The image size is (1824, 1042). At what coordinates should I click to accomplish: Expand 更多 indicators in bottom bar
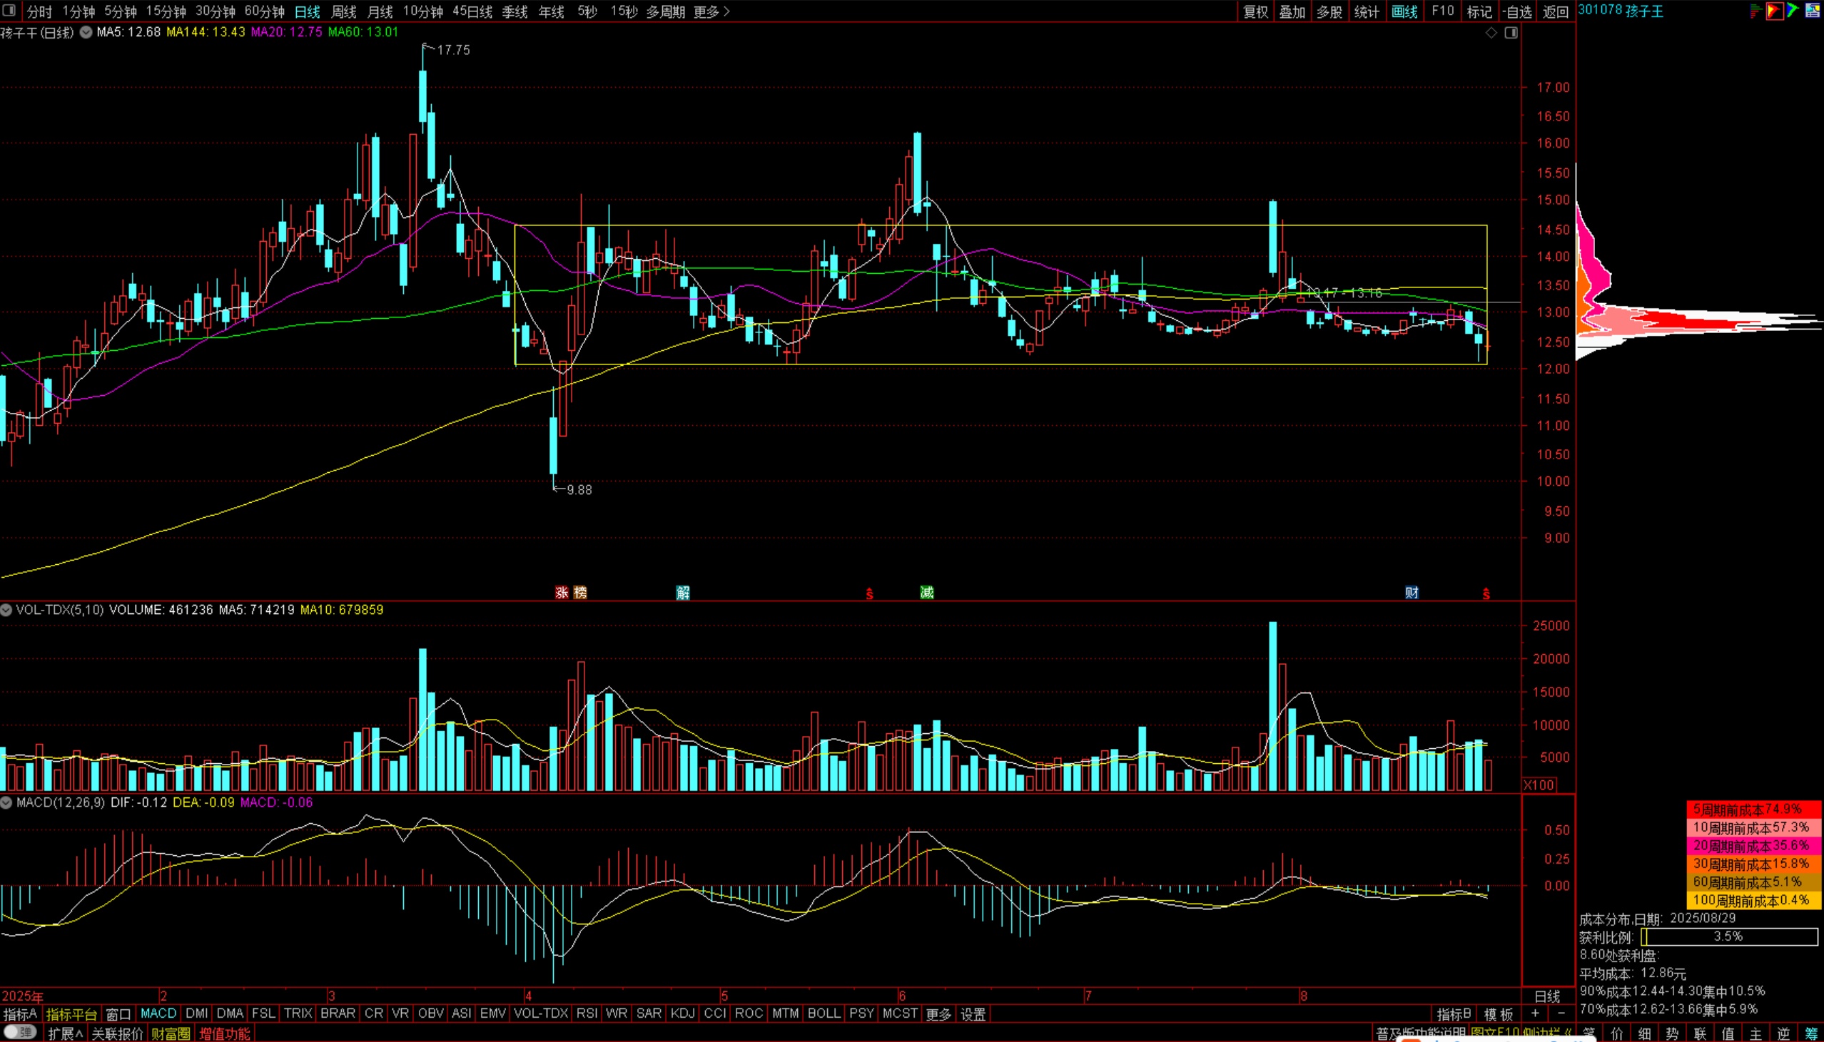pyautogui.click(x=938, y=1014)
